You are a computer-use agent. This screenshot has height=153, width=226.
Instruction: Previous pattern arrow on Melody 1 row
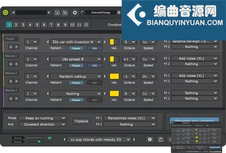pos(48,59)
